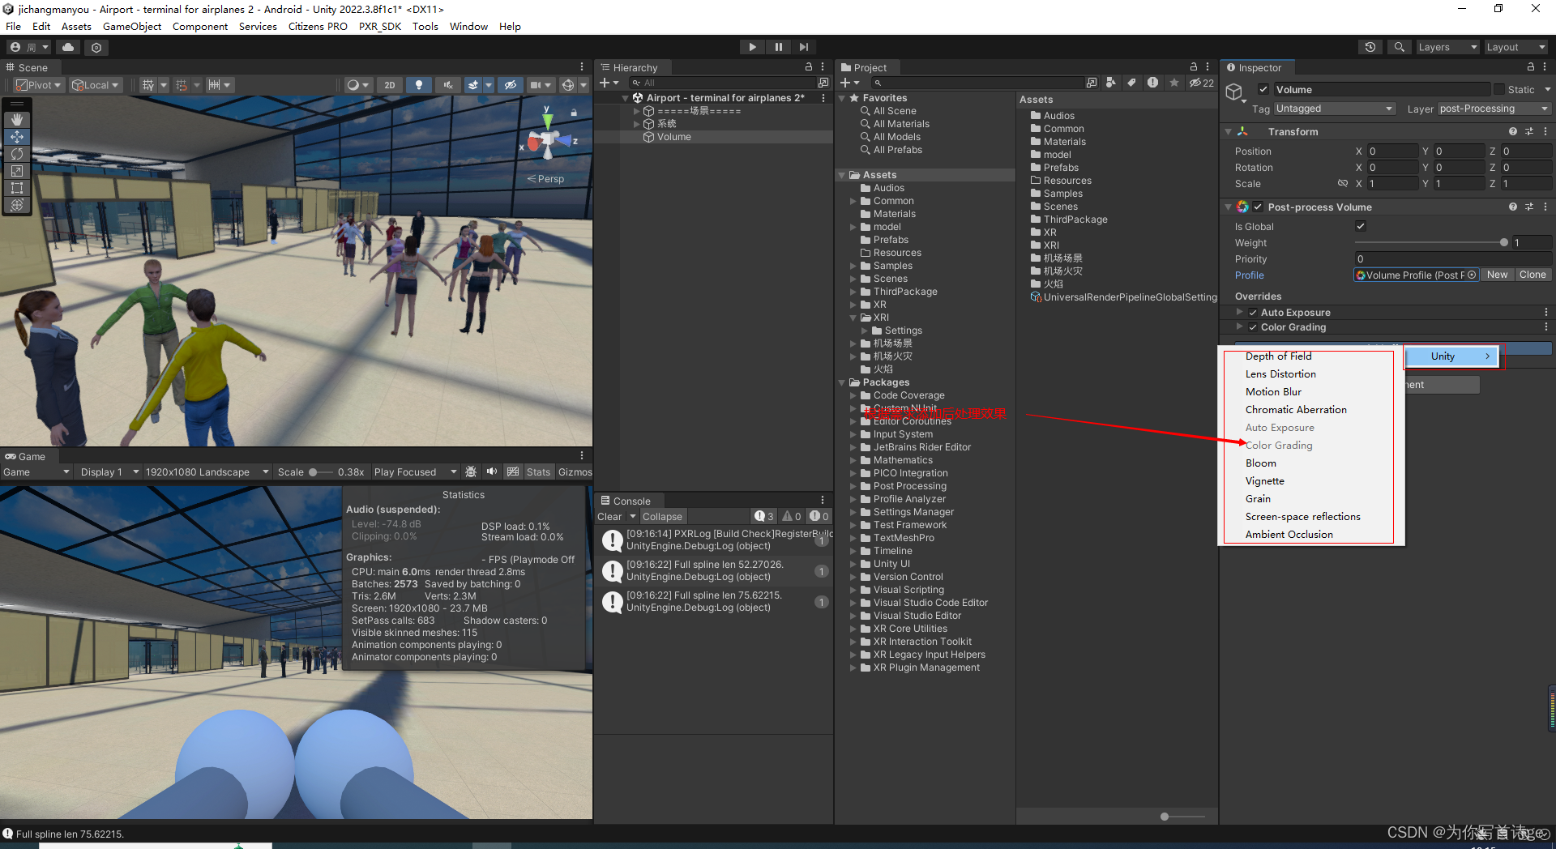The height and width of the screenshot is (849, 1556).
Task: Select the Hand tool
Action: [17, 120]
